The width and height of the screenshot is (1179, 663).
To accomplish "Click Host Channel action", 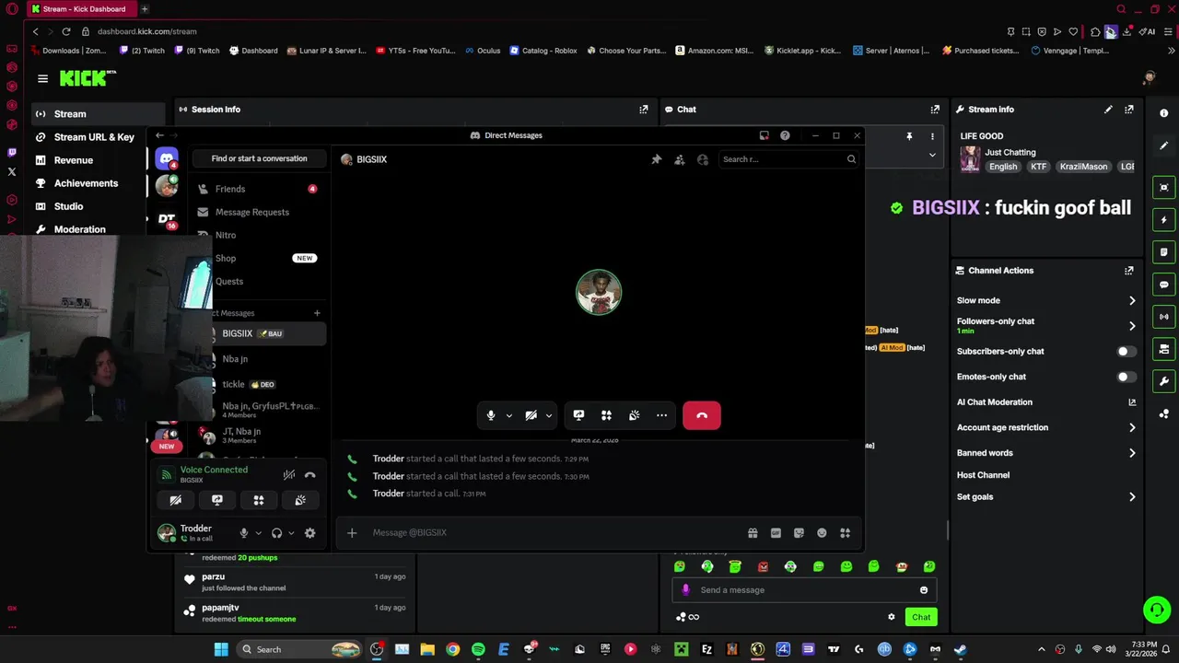I will coord(983,475).
